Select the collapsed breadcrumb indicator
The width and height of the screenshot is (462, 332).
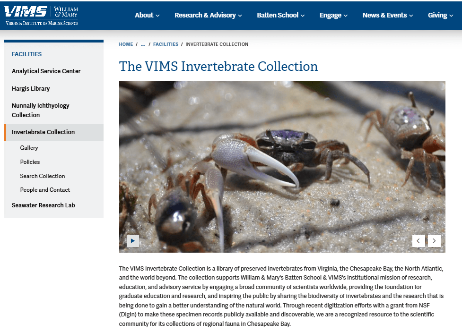(143, 44)
